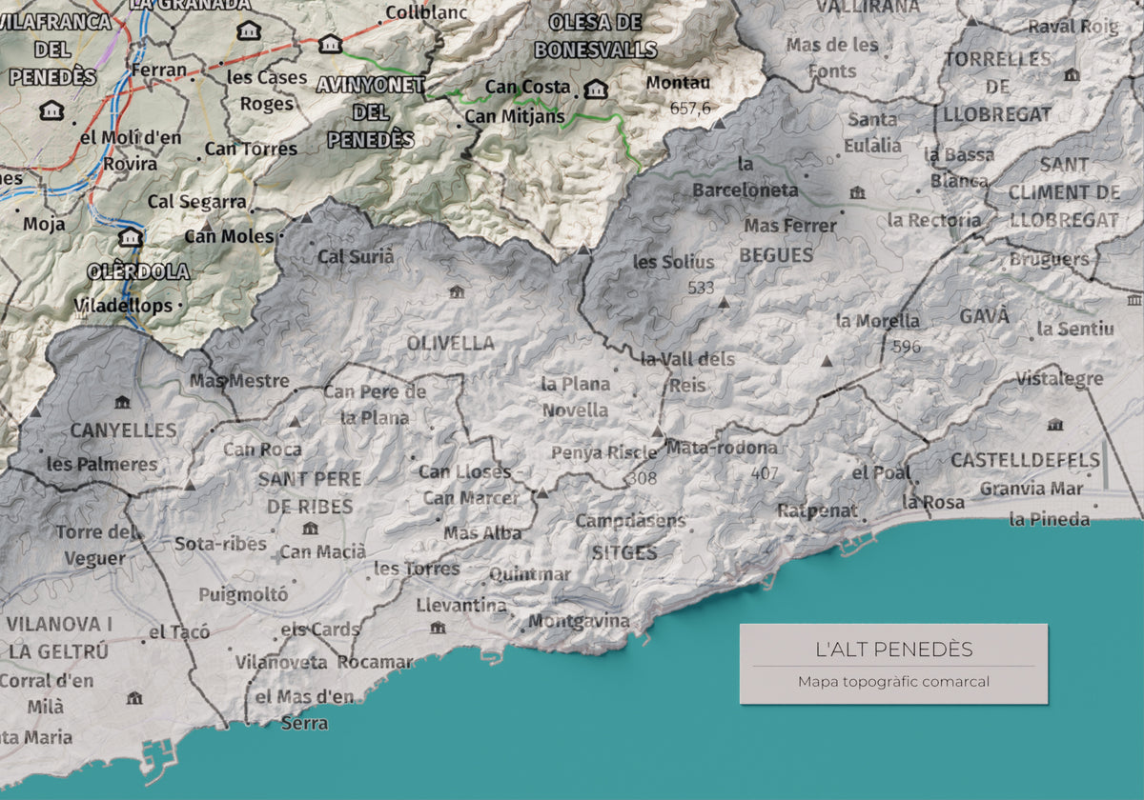Click the Mas Alba label
1144x800 pixels.
point(482,533)
